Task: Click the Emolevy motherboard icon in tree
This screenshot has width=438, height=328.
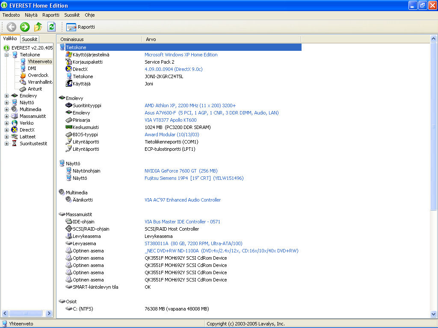Action: [x=15, y=96]
